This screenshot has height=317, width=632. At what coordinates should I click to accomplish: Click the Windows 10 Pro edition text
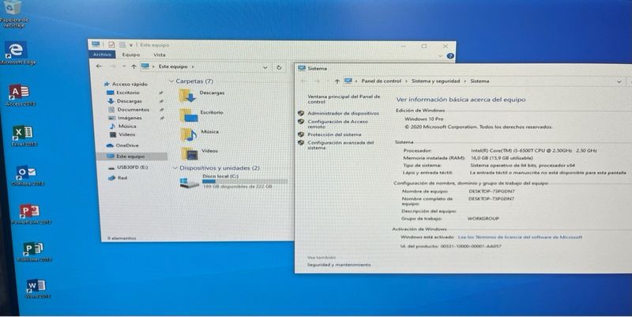click(x=423, y=119)
